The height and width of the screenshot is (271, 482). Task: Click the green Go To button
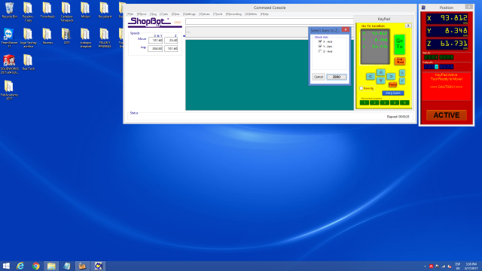(x=399, y=44)
